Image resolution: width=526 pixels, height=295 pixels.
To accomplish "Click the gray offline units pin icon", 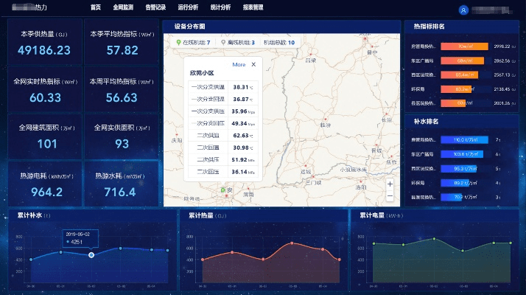I will tap(223, 43).
